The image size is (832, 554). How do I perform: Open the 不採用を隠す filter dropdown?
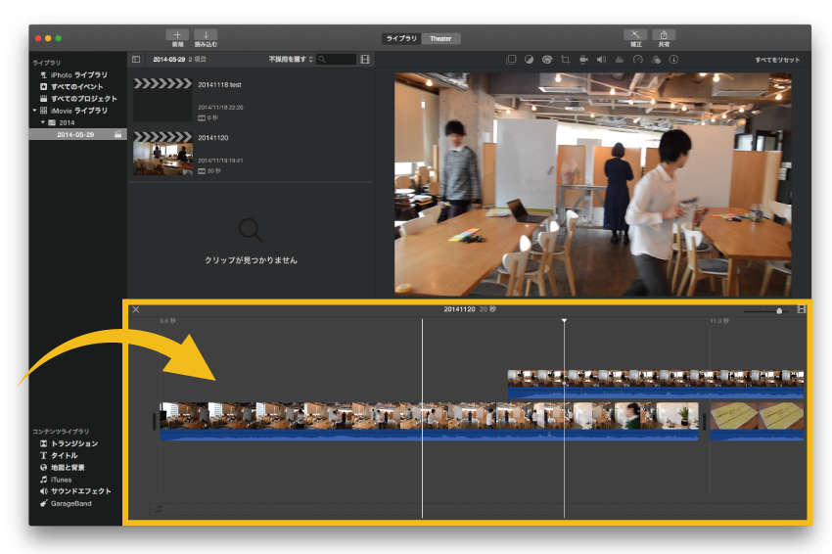(291, 60)
